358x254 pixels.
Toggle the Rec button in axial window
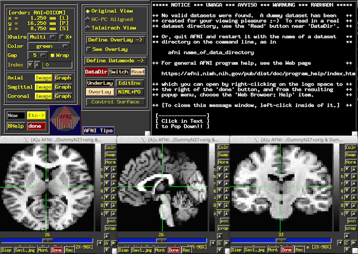(69, 250)
